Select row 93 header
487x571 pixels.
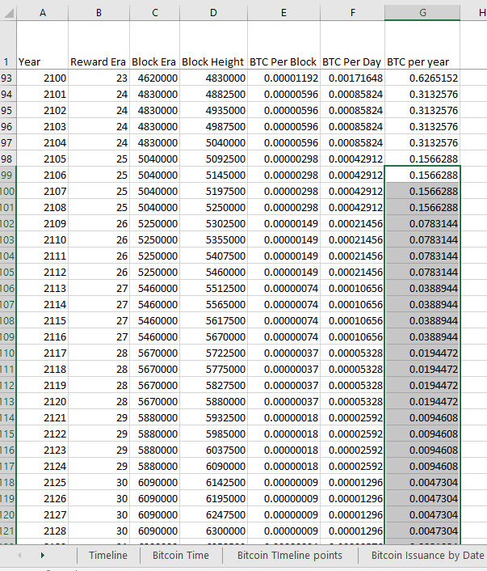click(7, 78)
